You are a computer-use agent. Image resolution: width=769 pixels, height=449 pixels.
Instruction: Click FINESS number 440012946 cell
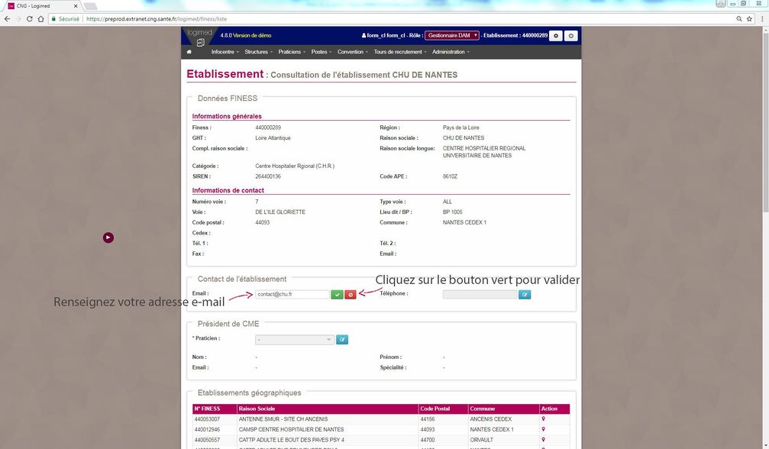pyautogui.click(x=207, y=429)
